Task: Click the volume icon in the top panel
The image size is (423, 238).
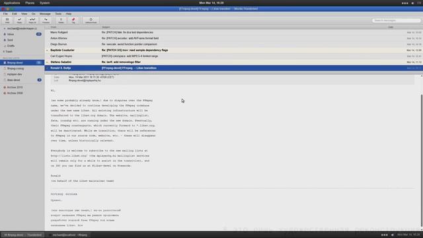Action: click(412, 3)
